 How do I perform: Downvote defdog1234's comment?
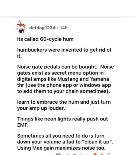(x=109, y=154)
